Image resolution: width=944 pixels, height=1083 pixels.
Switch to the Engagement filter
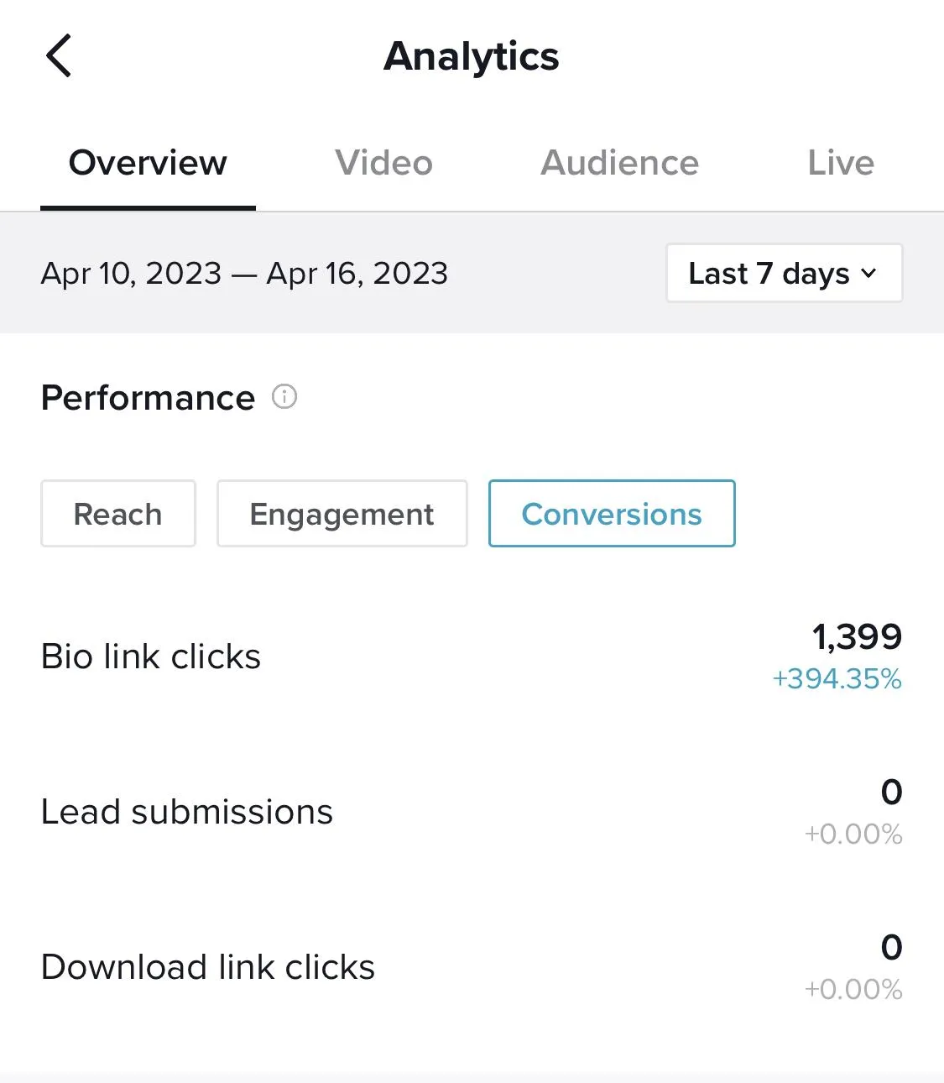342,514
